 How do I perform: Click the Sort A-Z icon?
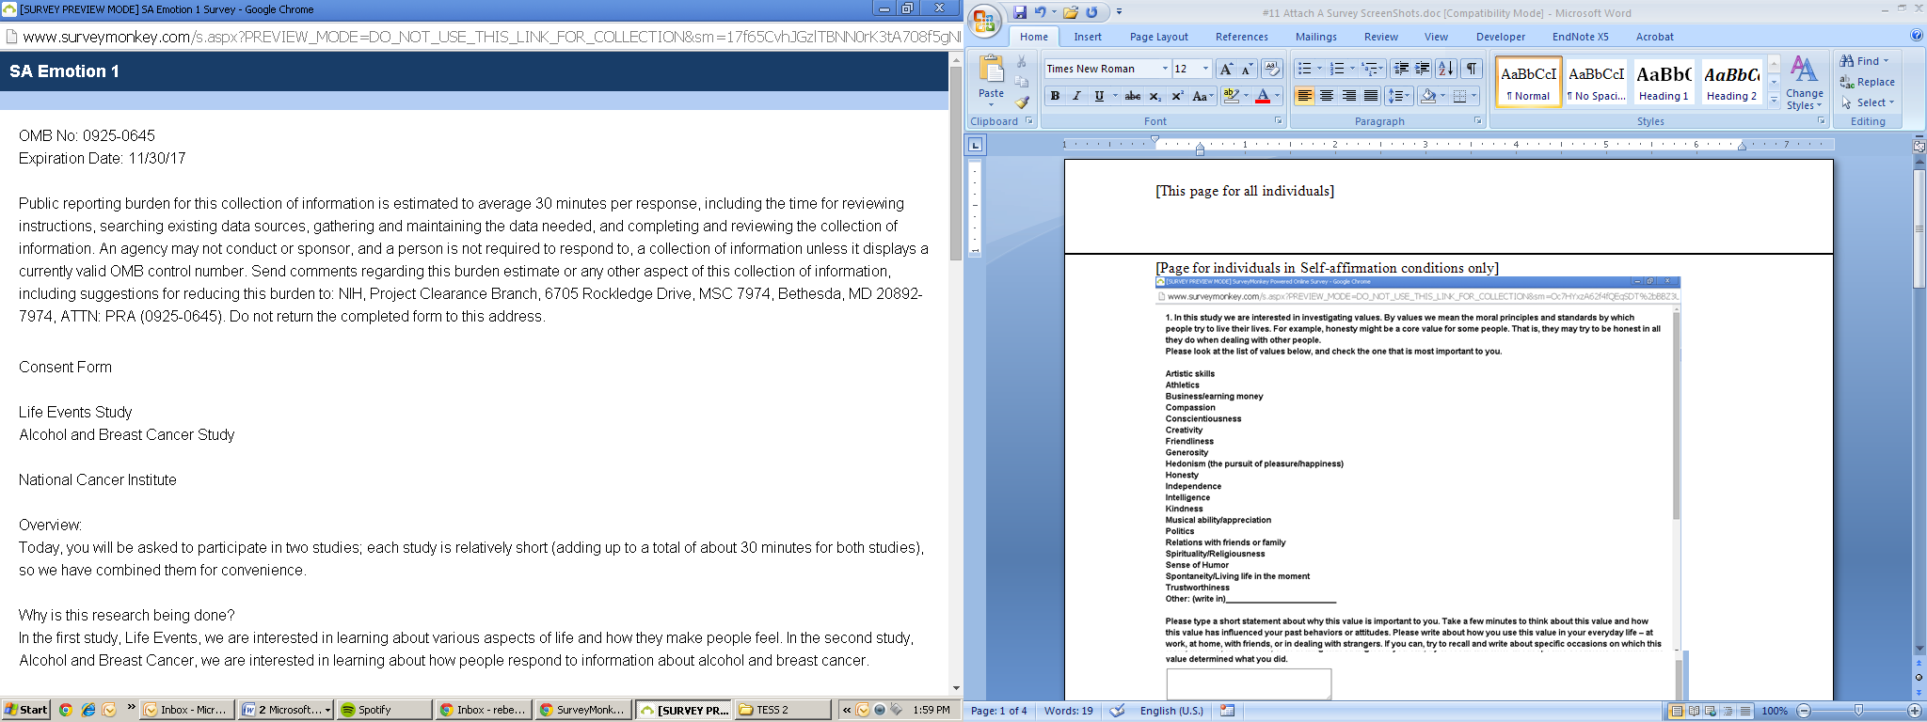pos(1446,69)
